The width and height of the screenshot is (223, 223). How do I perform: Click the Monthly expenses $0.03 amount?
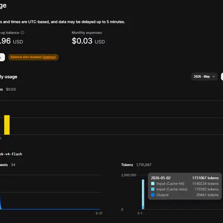(88, 41)
